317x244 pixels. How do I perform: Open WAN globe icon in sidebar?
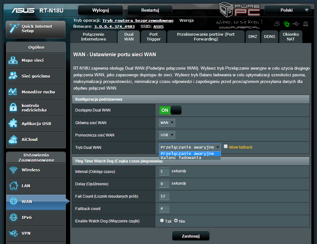pyautogui.click(x=14, y=201)
